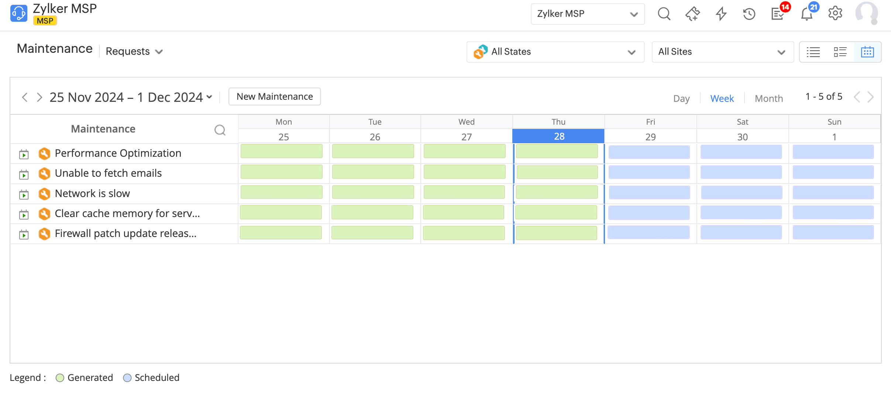
Task: Click the New Maintenance button
Action: click(275, 97)
